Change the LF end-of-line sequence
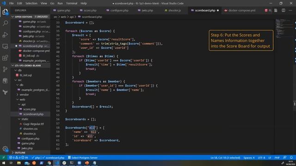 point(270,158)
